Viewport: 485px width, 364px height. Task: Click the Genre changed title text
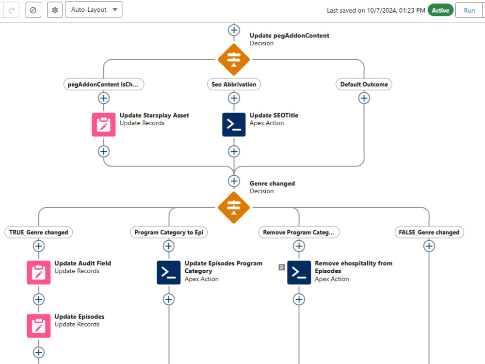(x=272, y=183)
